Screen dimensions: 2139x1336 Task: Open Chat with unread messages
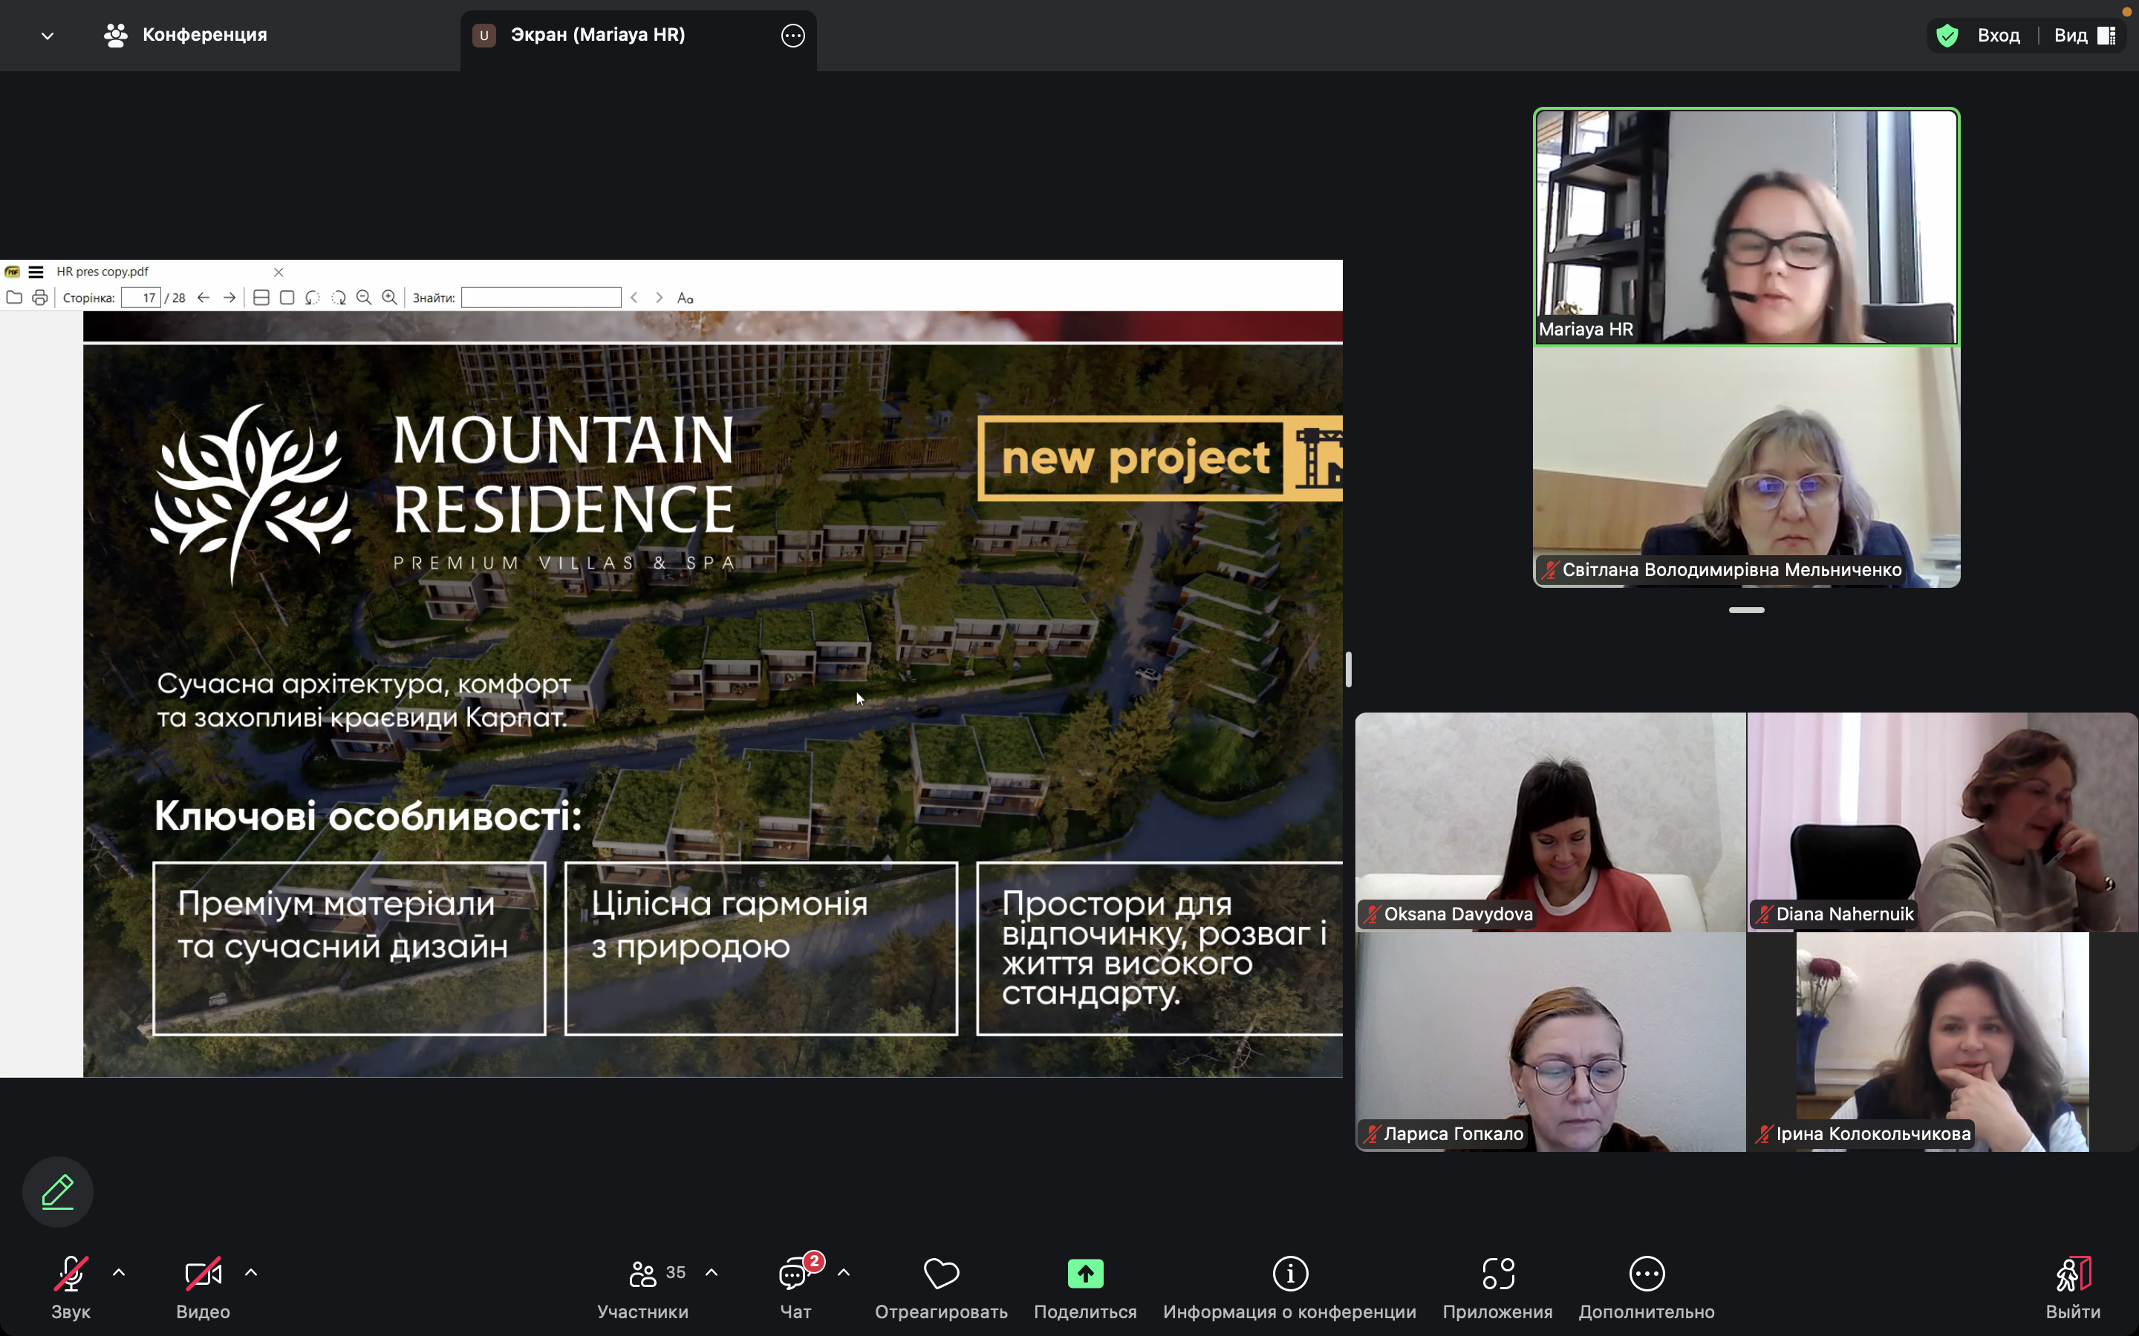click(795, 1273)
